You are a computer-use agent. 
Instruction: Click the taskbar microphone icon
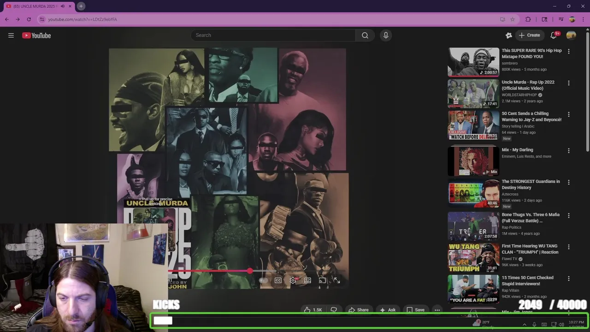click(x=534, y=325)
